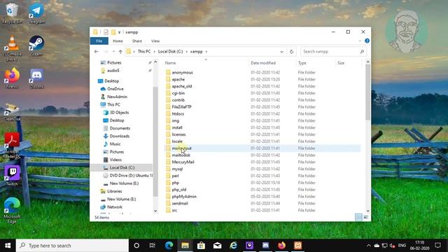Open Microsoft Store from taskbar

[x=201, y=246]
